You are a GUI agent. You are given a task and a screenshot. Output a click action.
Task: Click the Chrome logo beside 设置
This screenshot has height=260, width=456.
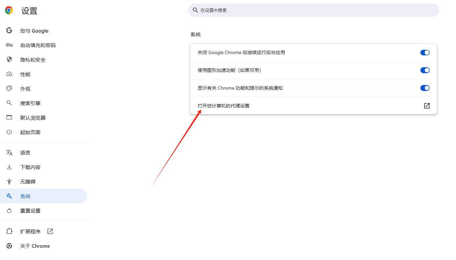click(9, 11)
